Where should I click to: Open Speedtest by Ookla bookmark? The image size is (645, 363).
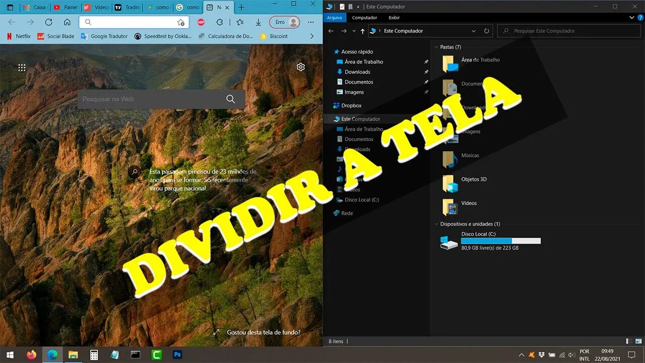pyautogui.click(x=163, y=36)
